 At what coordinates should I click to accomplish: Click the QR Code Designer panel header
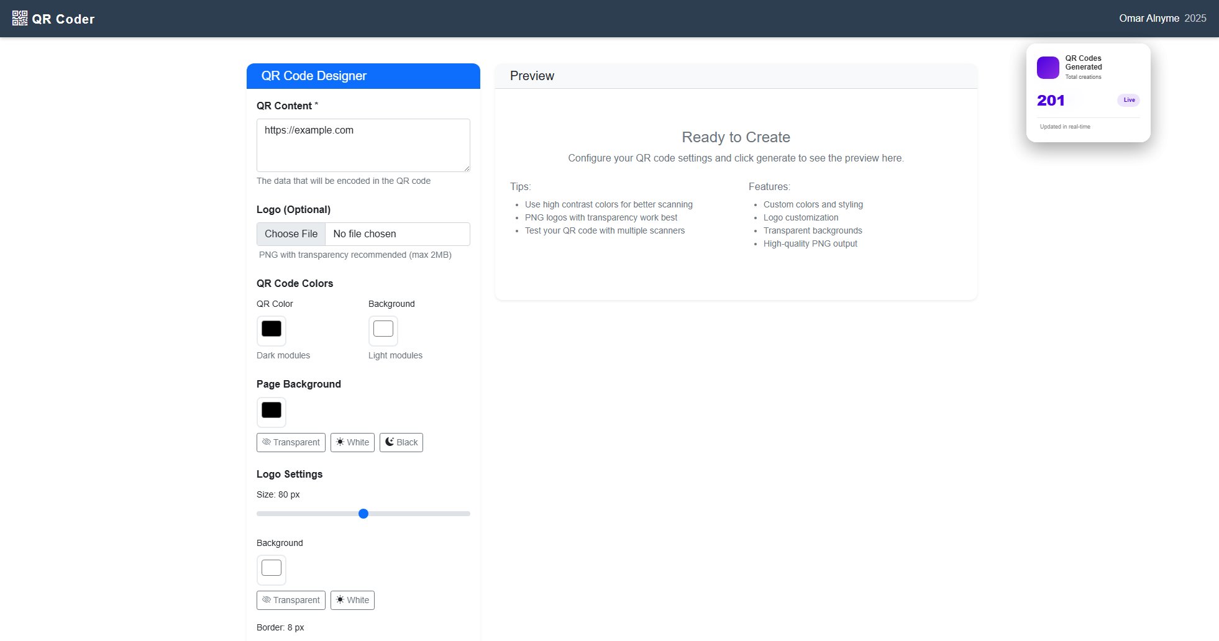coord(363,76)
